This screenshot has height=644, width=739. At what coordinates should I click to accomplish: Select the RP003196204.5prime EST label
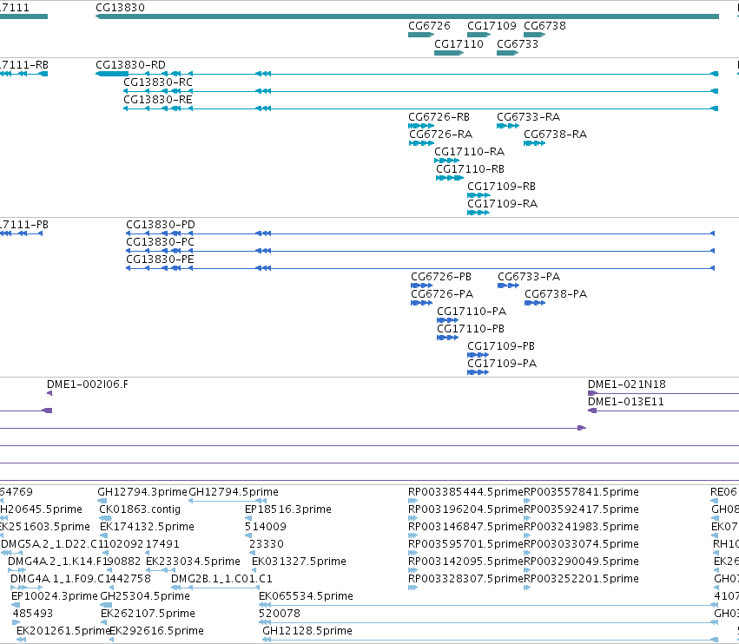[x=465, y=509]
